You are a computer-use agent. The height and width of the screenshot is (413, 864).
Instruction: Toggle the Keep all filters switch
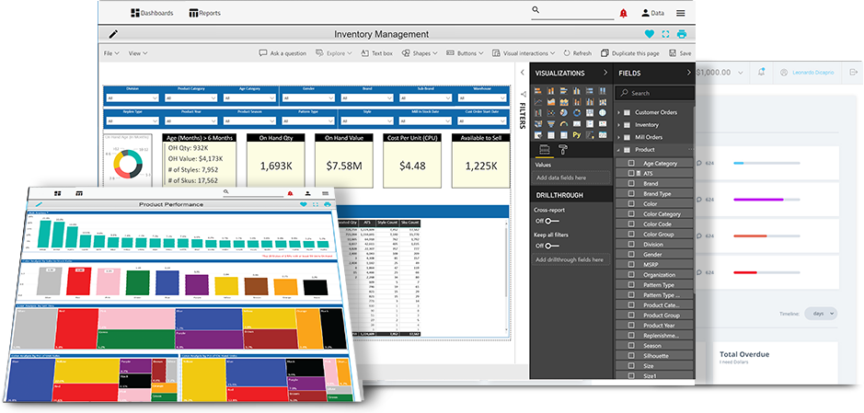click(551, 246)
